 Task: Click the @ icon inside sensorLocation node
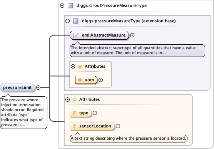coord(74,126)
